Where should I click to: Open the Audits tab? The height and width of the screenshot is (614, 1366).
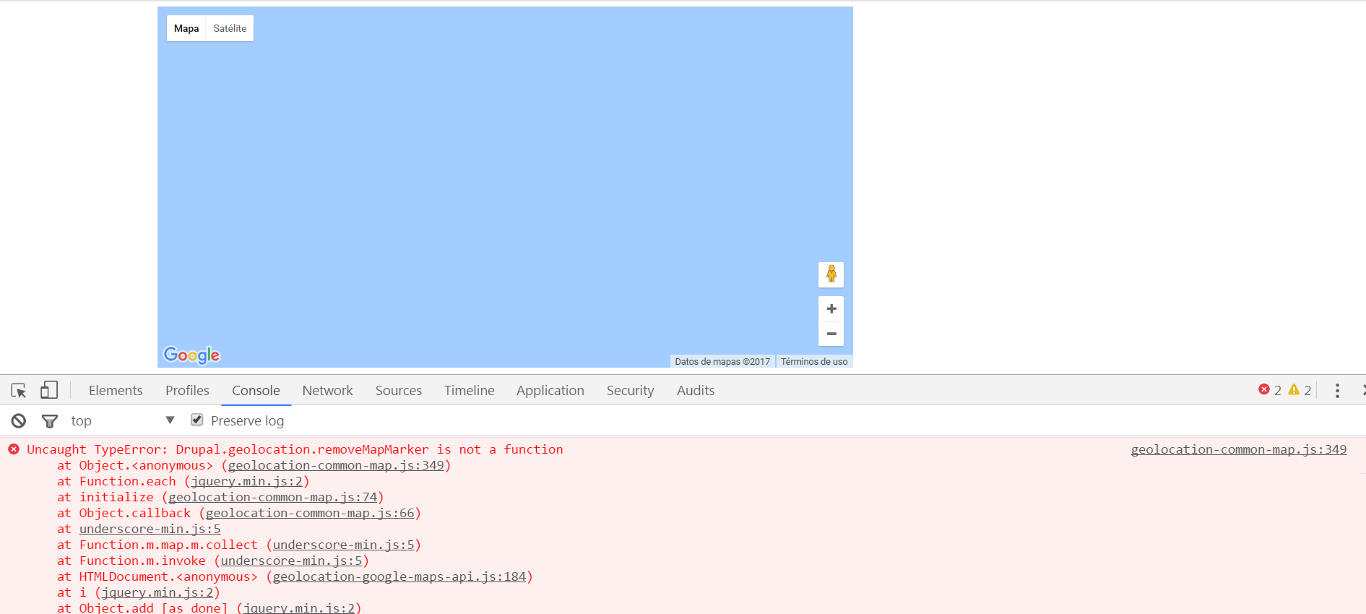pyautogui.click(x=695, y=390)
